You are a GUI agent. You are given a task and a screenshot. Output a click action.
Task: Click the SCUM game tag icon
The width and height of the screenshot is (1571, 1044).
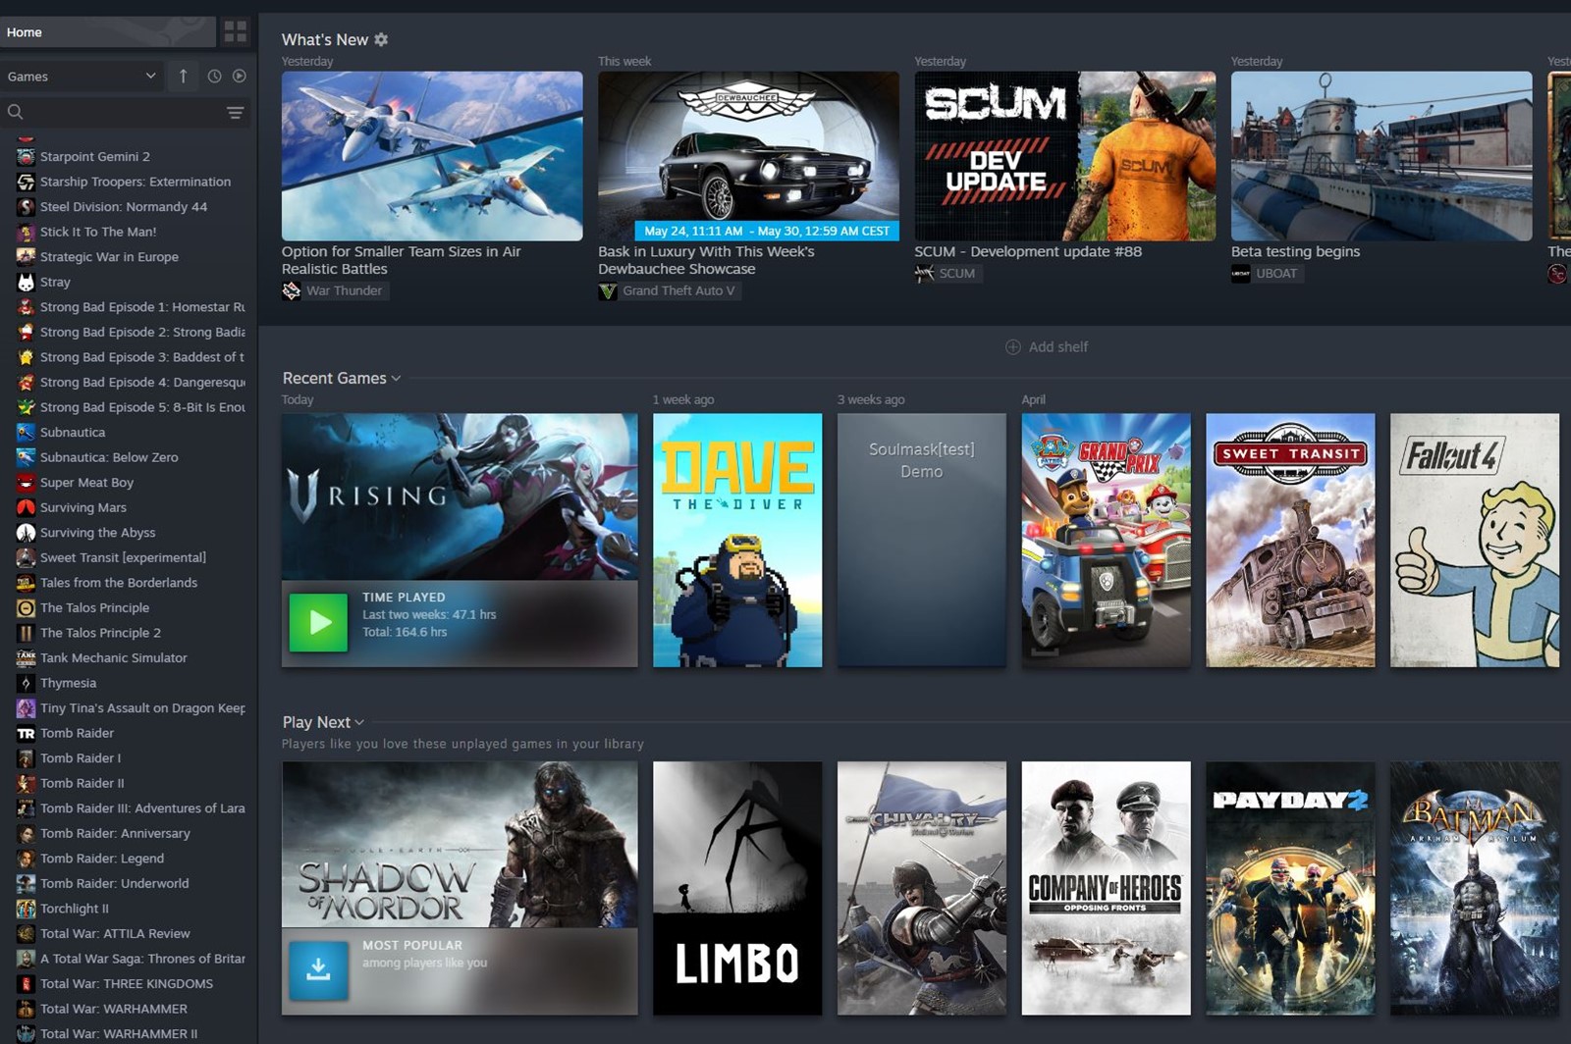click(924, 273)
